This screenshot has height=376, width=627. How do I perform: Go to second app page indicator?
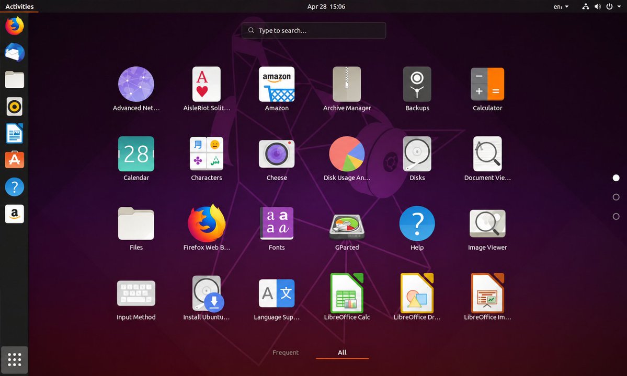point(616,197)
